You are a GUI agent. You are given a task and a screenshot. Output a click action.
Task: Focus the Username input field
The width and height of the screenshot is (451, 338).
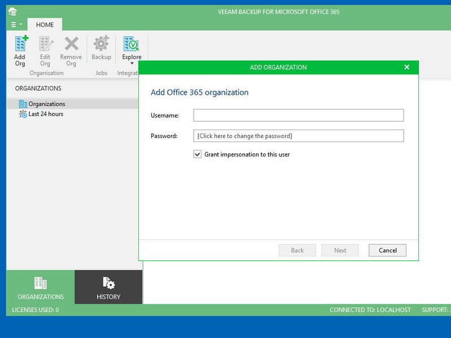click(299, 115)
